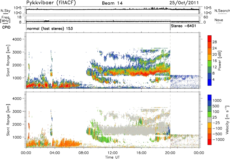This screenshot has width=230, height=159.
Task: Click the 'Velocity [m s-1]' colorbar label
Action: point(227,120)
